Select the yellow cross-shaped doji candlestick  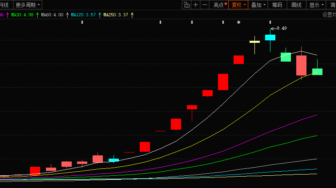tap(254, 42)
